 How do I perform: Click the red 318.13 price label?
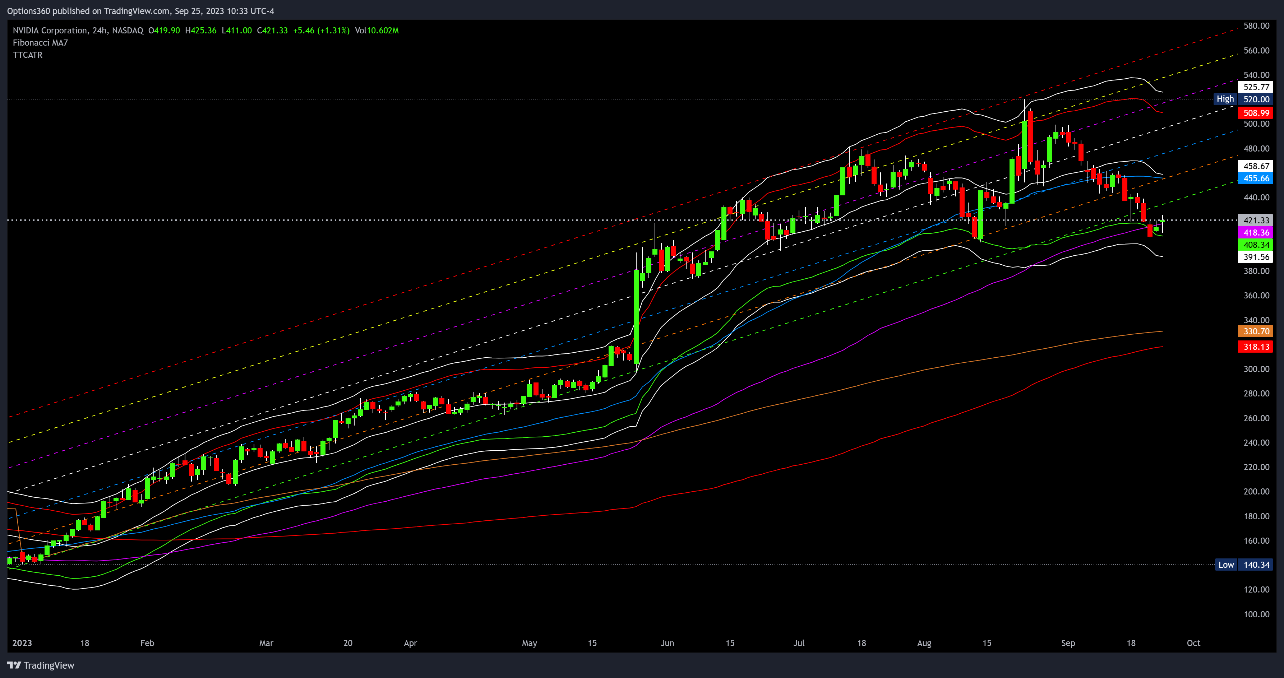pyautogui.click(x=1256, y=347)
